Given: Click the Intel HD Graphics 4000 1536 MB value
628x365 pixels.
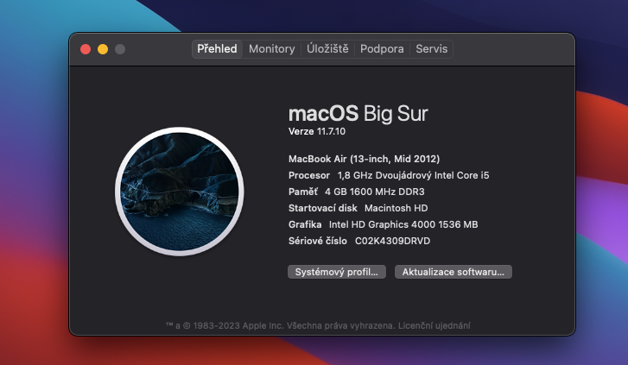Looking at the screenshot, I should coord(403,224).
